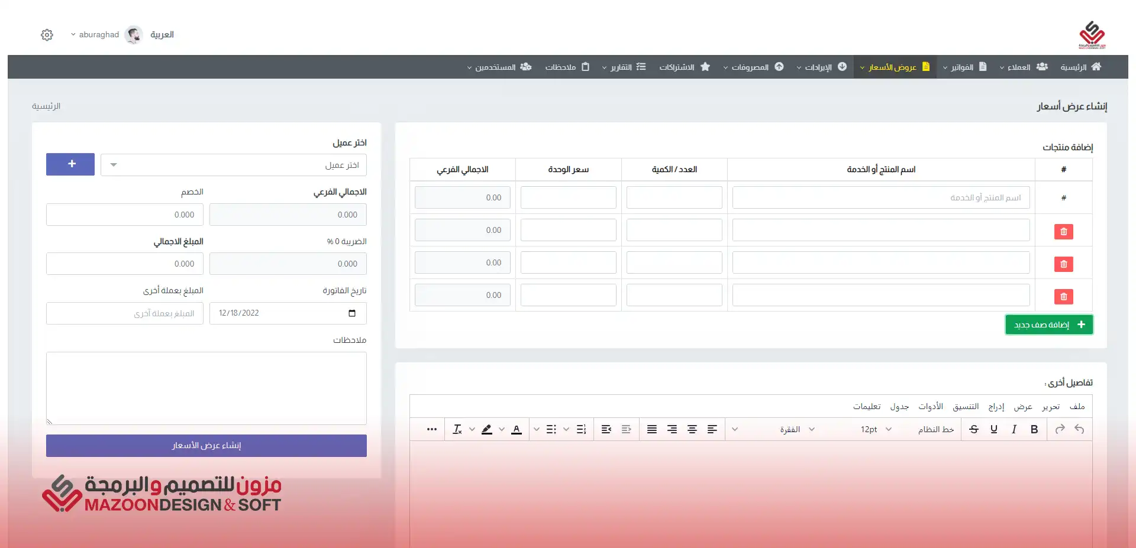This screenshot has width=1136, height=548.
Task: Expand the الفقرة paragraph format dropdown
Action: tap(796, 429)
